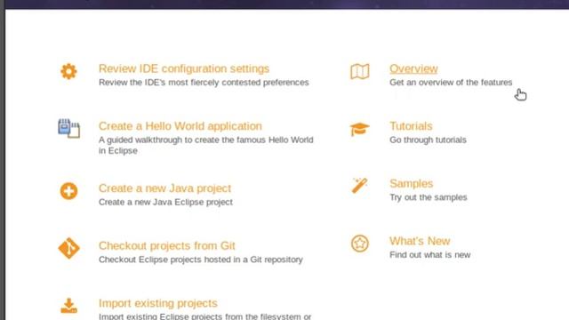Screen dimensions: 569x320
Task: Click 'Checkout Eclipse projects hosted in a Git repository'
Action: [201, 260]
